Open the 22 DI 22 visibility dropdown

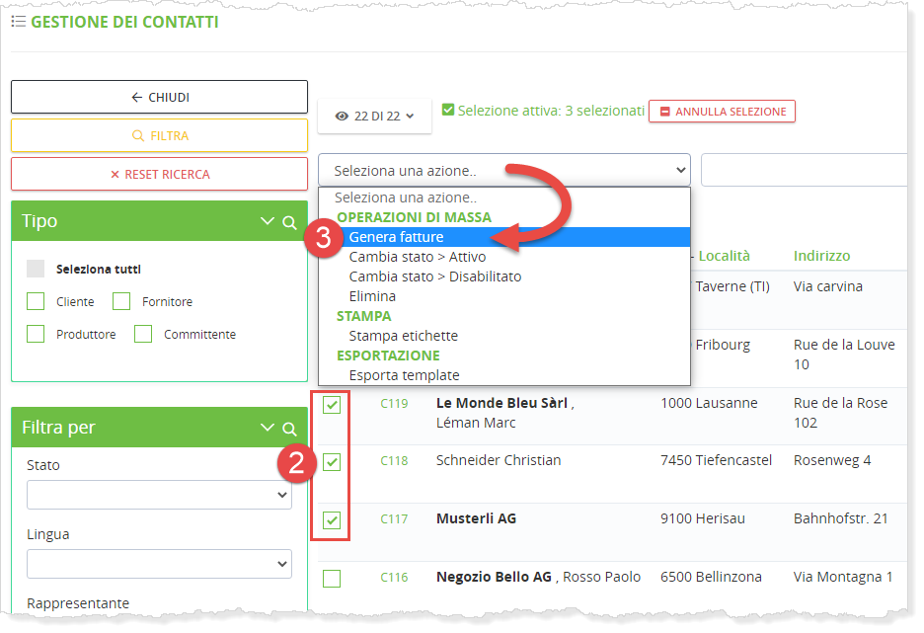(374, 116)
